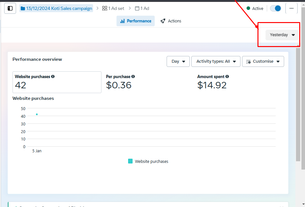This screenshot has height=207, width=305.
Task: Click the 5 Jan data point on chart
Action: point(37,114)
